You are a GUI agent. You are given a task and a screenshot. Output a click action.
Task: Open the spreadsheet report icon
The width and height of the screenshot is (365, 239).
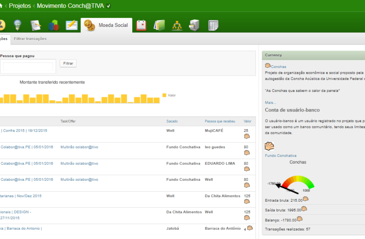pos(213,25)
